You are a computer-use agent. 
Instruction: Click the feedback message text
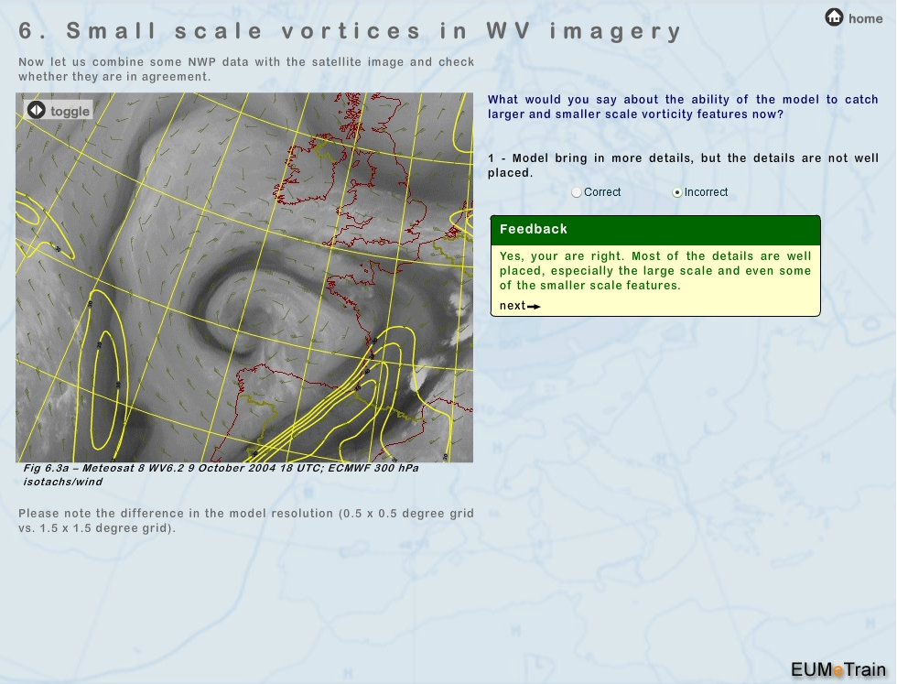coord(655,271)
